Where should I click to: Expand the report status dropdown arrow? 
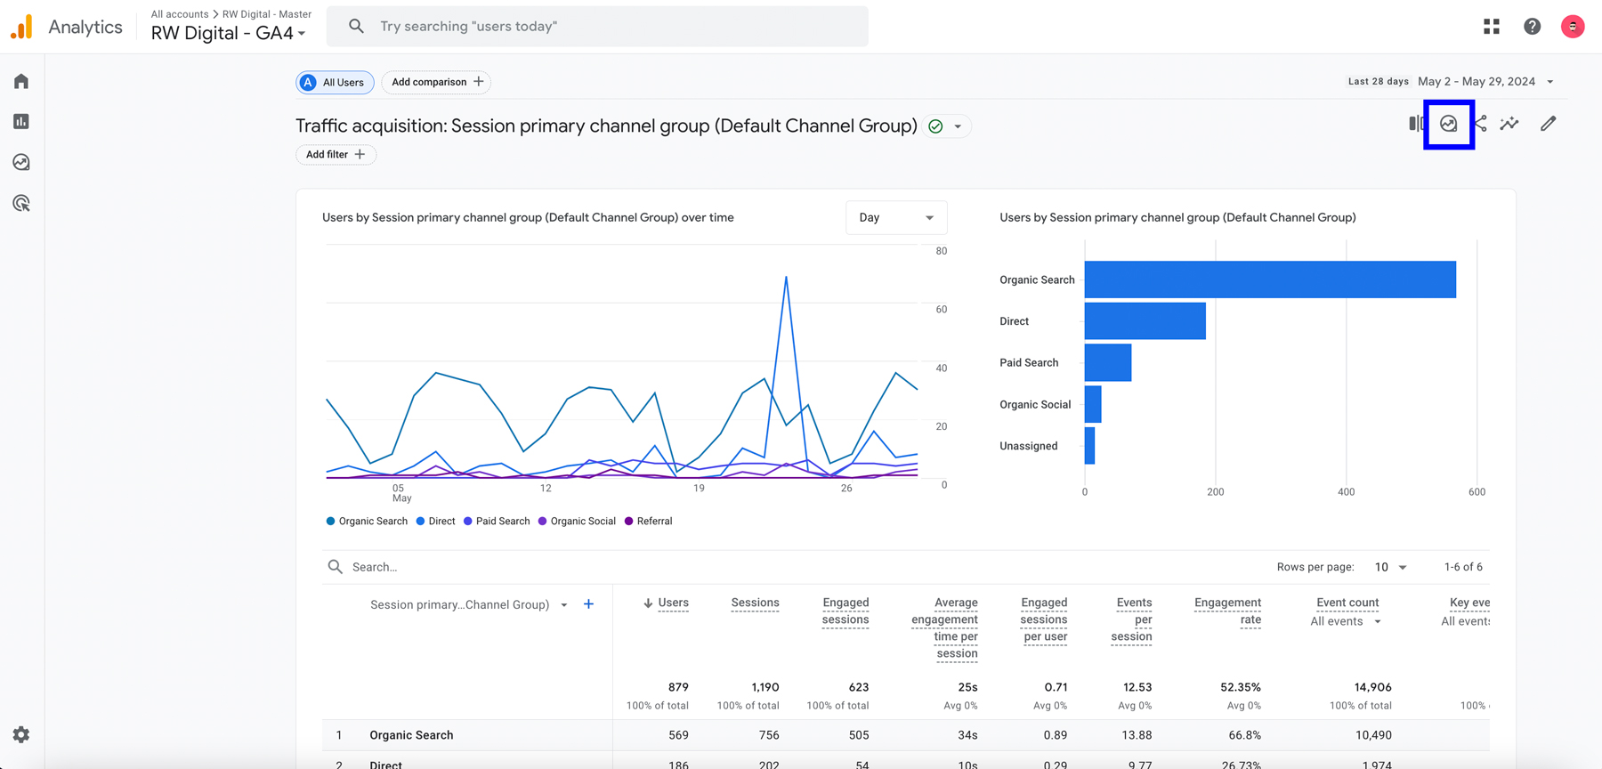[958, 126]
